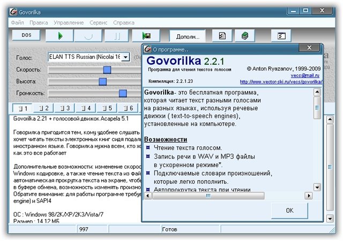The image size is (343, 241).
Task: Open the green books dictionary icon
Action: pyautogui.click(x=245, y=36)
